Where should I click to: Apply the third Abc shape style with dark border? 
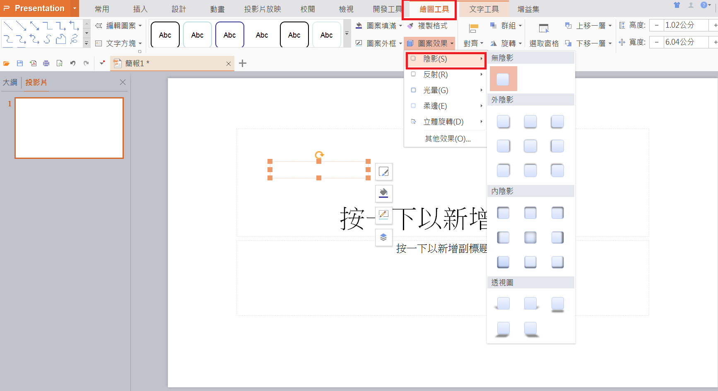pyautogui.click(x=230, y=35)
